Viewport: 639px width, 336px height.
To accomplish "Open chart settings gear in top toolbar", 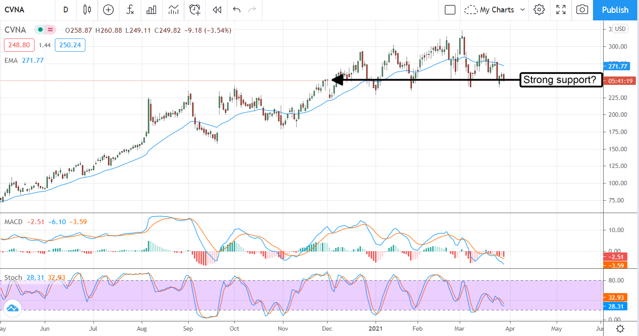I will pyautogui.click(x=539, y=10).
